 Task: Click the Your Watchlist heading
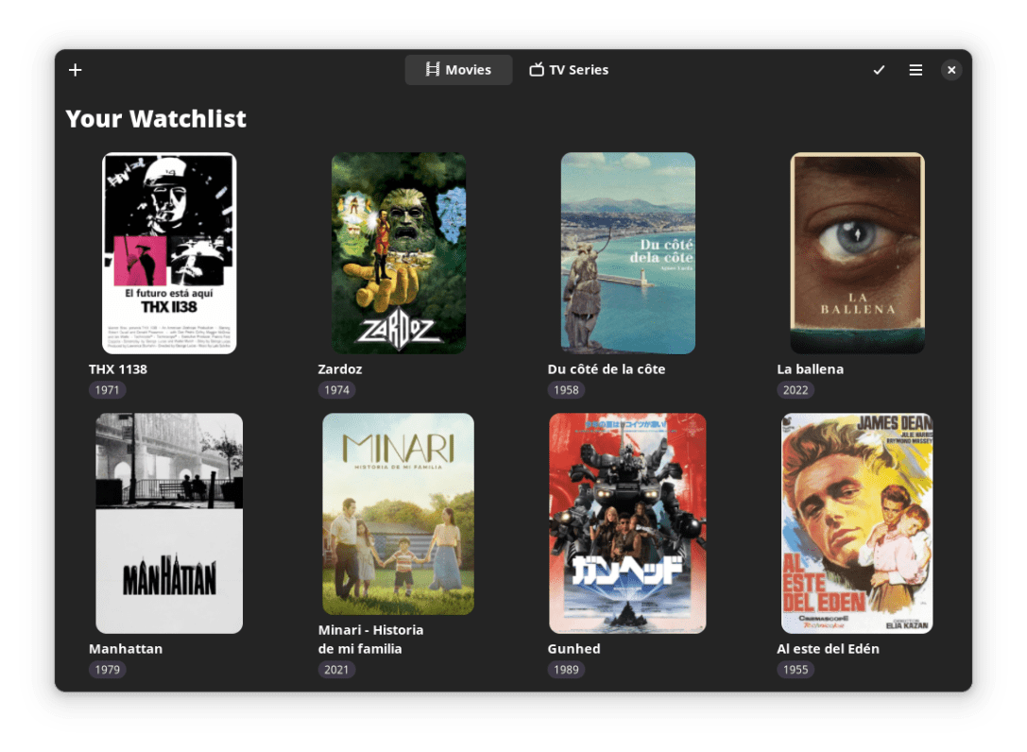tap(156, 119)
